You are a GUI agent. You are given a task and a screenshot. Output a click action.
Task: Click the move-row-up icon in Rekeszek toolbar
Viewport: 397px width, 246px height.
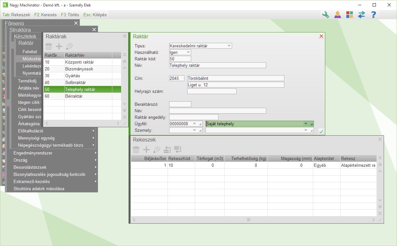[167, 150]
